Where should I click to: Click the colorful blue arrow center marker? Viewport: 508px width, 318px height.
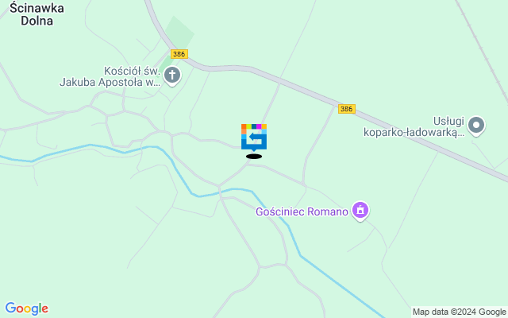[x=254, y=138]
